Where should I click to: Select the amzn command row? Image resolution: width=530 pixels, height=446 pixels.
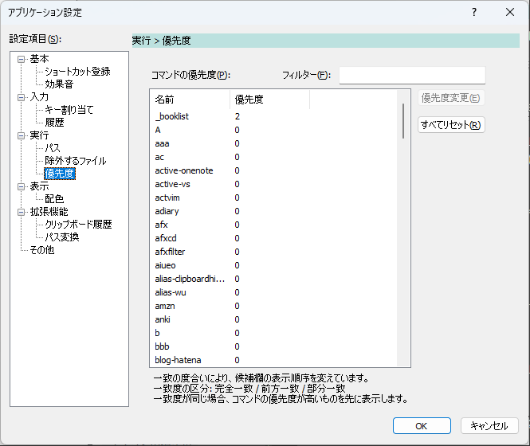coord(273,306)
